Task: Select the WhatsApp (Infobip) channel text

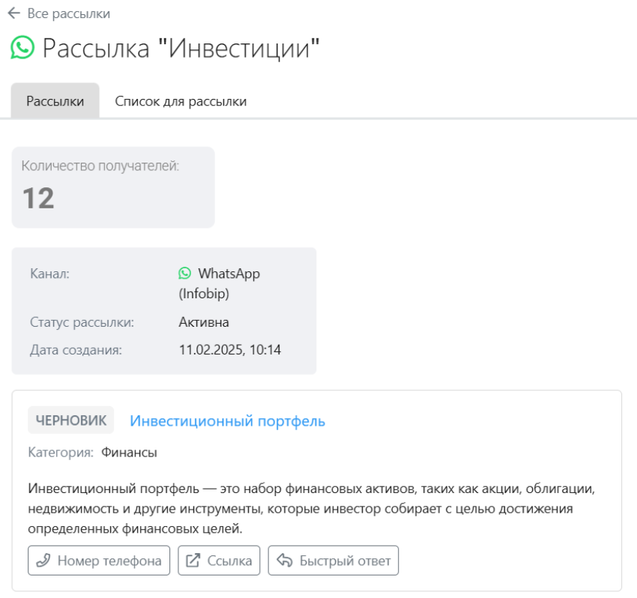Action: click(x=220, y=283)
